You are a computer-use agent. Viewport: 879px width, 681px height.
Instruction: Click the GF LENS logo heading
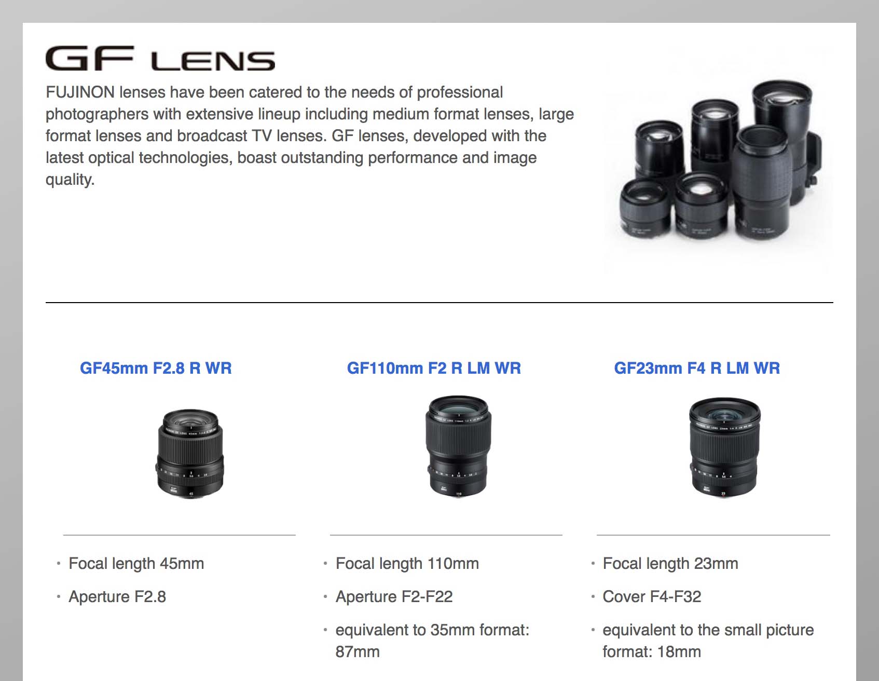pos(160,59)
